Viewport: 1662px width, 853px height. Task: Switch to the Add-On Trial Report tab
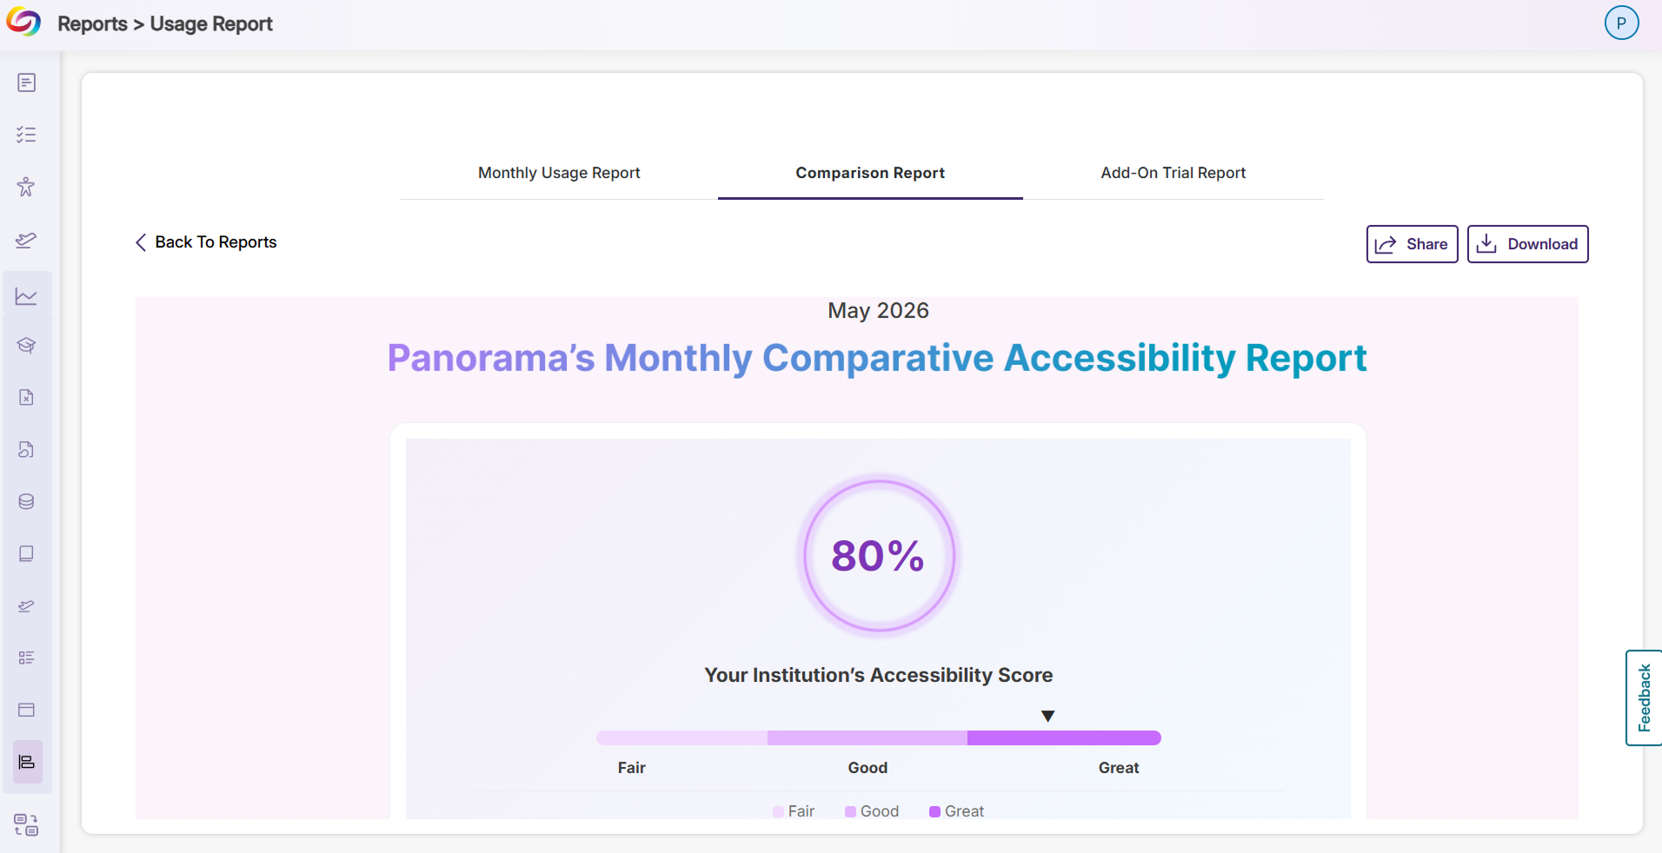[x=1173, y=173]
